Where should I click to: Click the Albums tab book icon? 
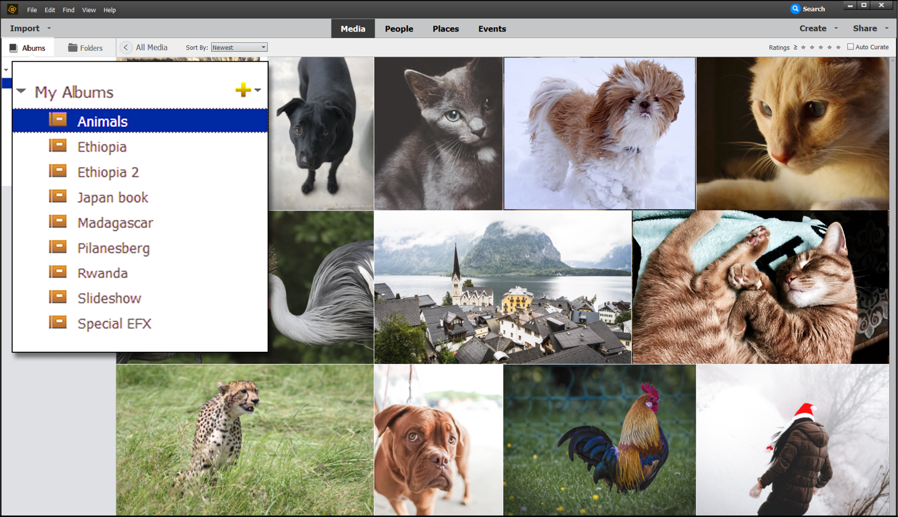[x=14, y=48]
